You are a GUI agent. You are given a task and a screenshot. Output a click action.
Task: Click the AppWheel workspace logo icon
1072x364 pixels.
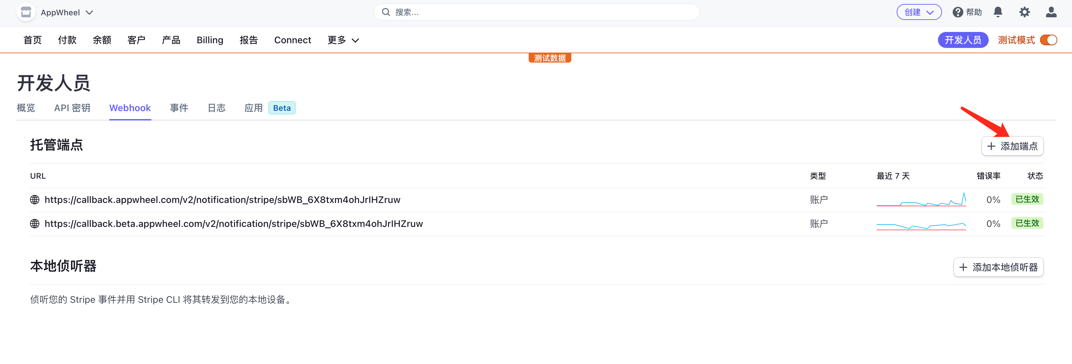26,12
